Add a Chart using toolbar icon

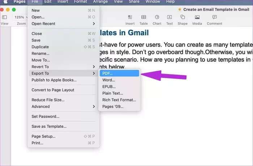point(157,17)
